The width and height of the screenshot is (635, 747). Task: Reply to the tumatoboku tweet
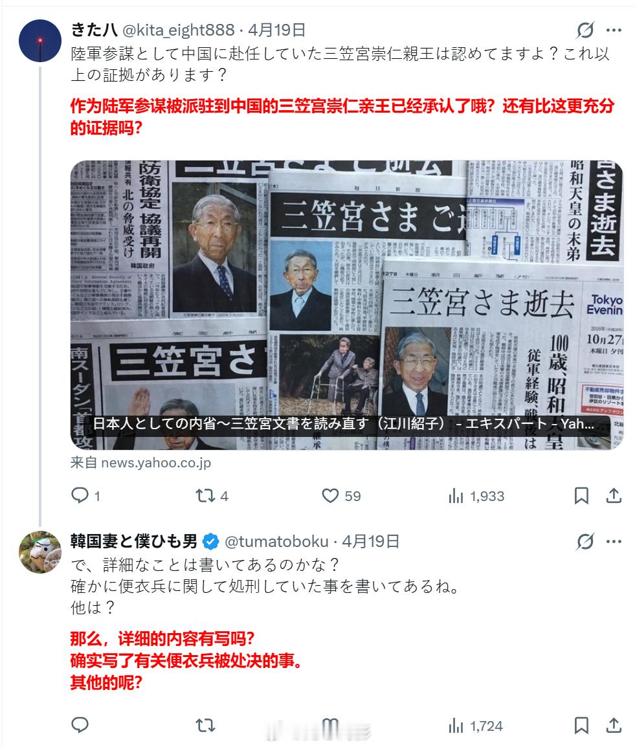click(x=80, y=725)
